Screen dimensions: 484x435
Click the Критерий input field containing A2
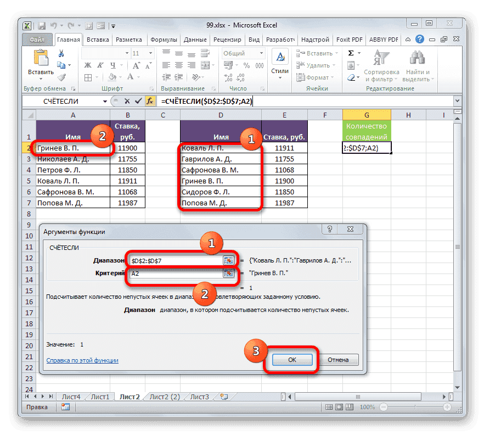tap(170, 274)
